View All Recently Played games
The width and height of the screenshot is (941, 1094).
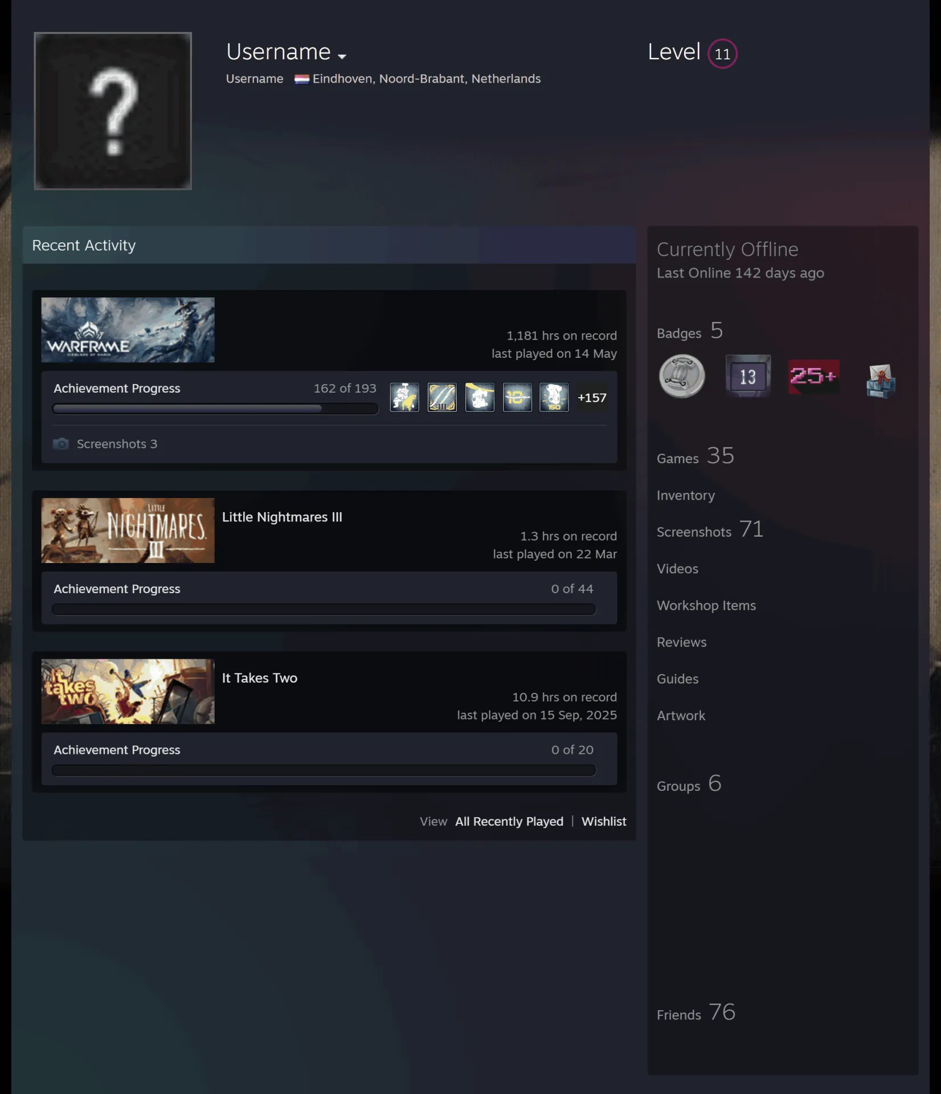point(509,822)
